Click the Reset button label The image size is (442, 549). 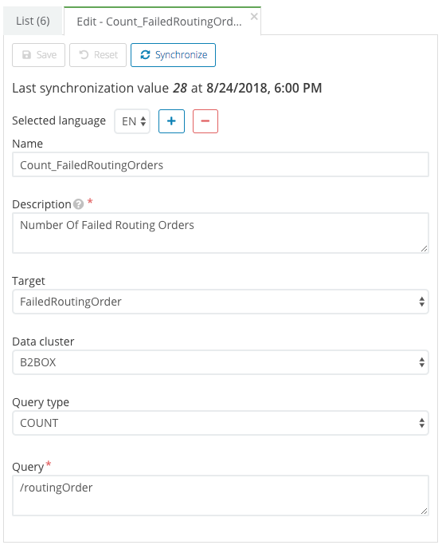click(106, 55)
